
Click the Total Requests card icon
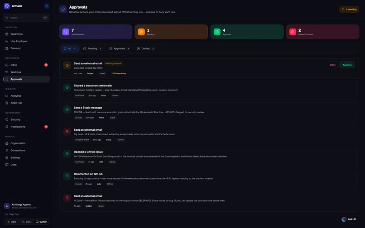[x=66, y=32]
